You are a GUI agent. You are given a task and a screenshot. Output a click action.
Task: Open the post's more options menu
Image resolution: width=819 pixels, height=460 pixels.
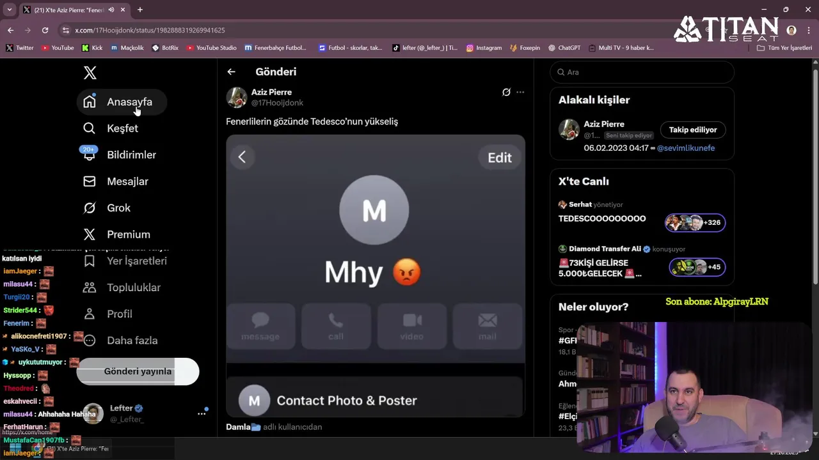520,92
